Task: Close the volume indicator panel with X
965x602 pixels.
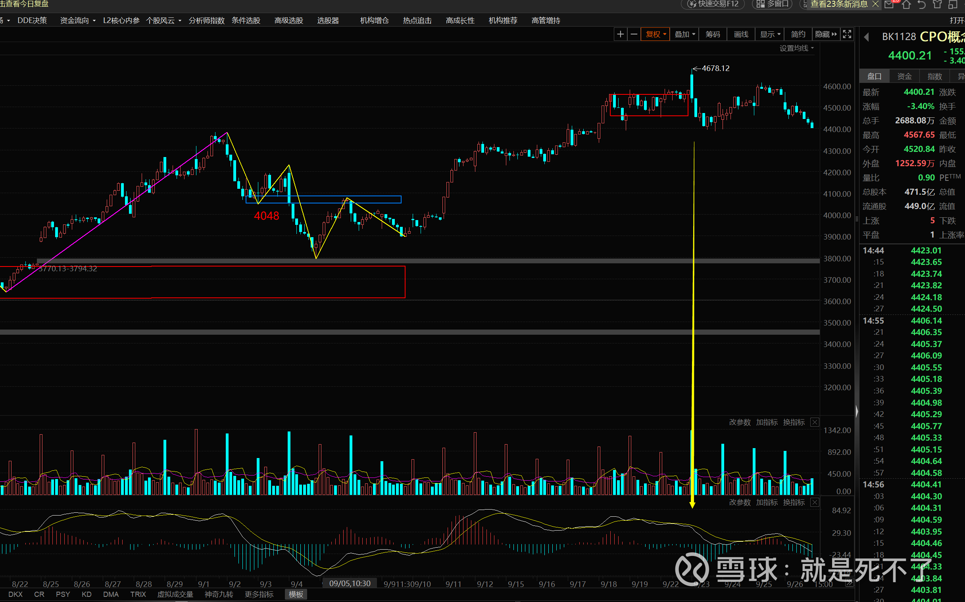Action: [815, 422]
